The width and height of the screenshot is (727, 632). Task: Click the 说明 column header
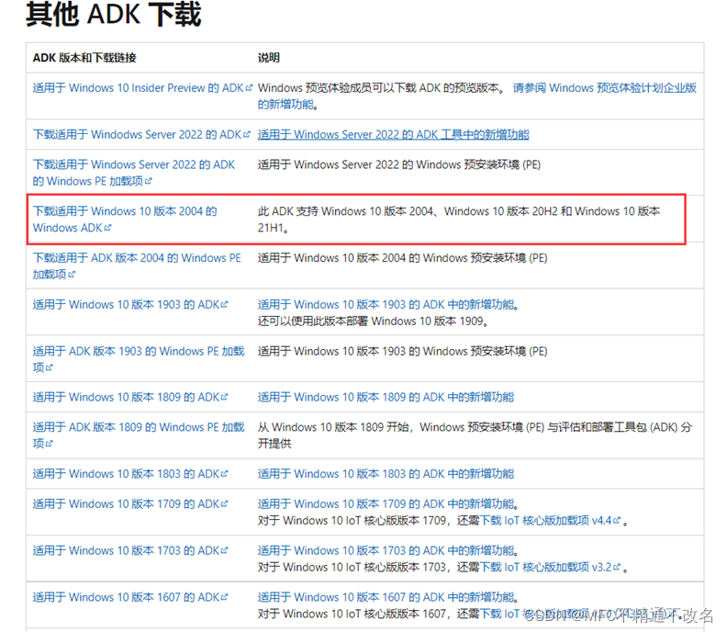[269, 58]
